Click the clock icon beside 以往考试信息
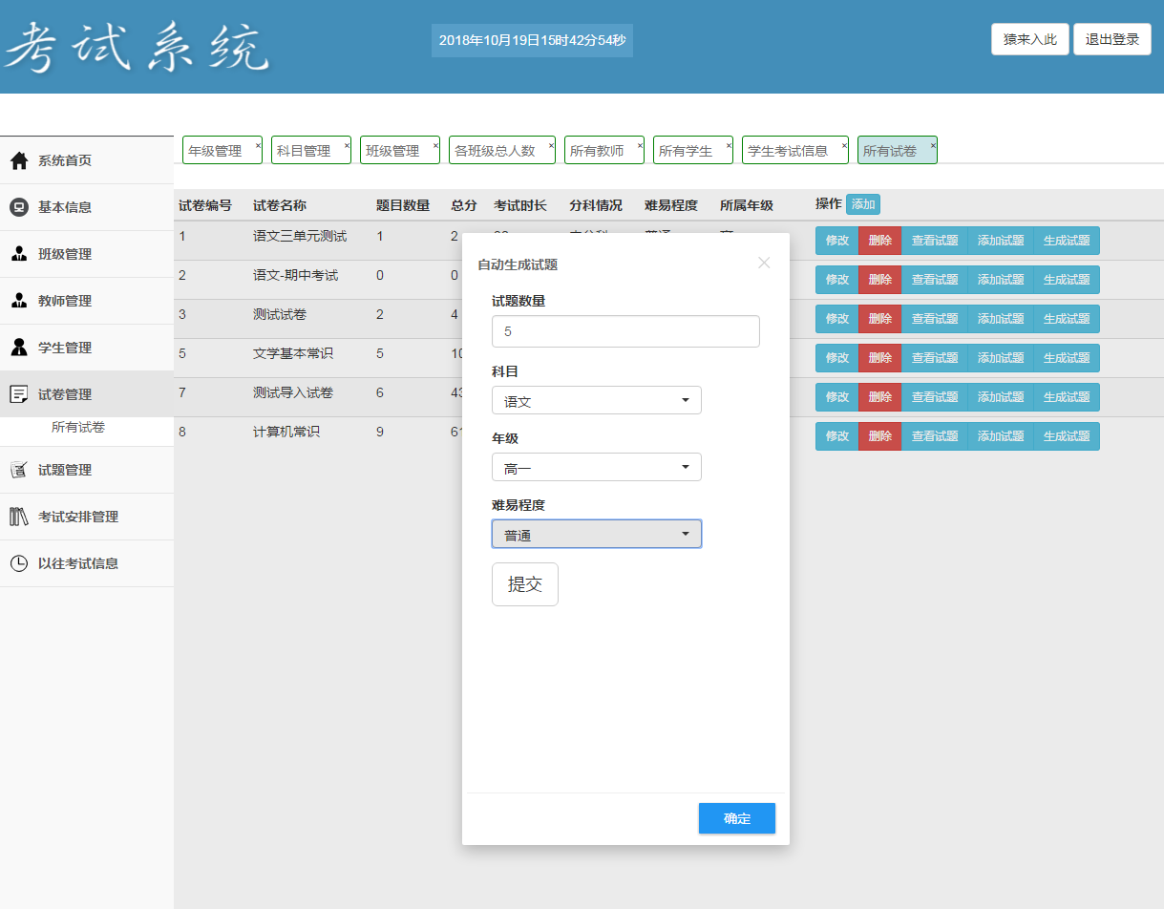 pyautogui.click(x=19, y=563)
